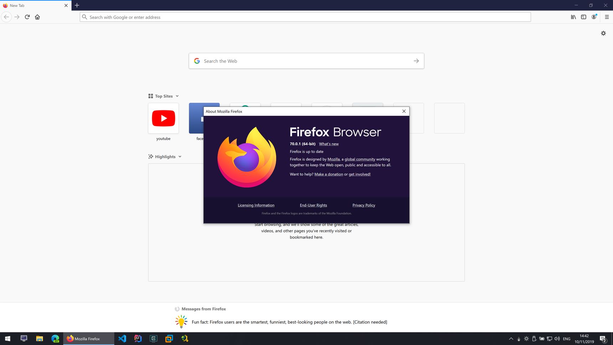Open the Action Center notifications icon
Screen dimensions: 613x345
click(x=603, y=339)
